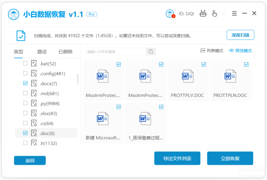Viewport: 267px width, 180px height.
Task: Uncheck the .docx(7) checkbox
Action: [25, 83]
